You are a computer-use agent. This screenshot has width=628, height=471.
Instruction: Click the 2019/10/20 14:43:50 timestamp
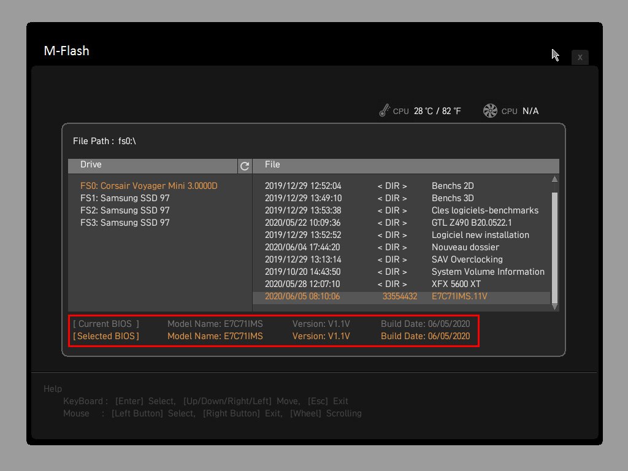click(x=303, y=272)
